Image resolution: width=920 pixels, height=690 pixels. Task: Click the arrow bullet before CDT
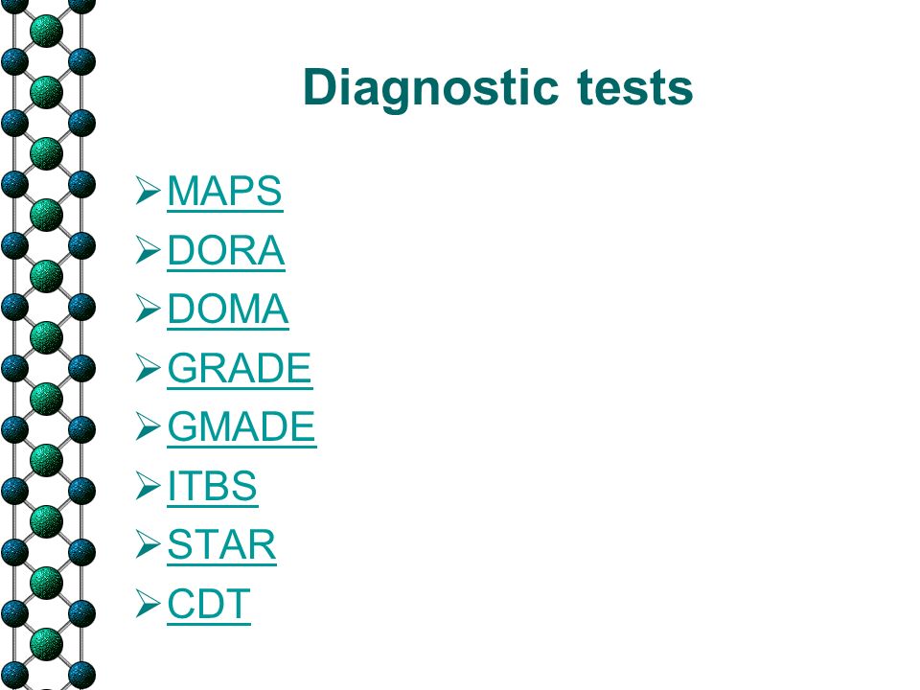148,604
